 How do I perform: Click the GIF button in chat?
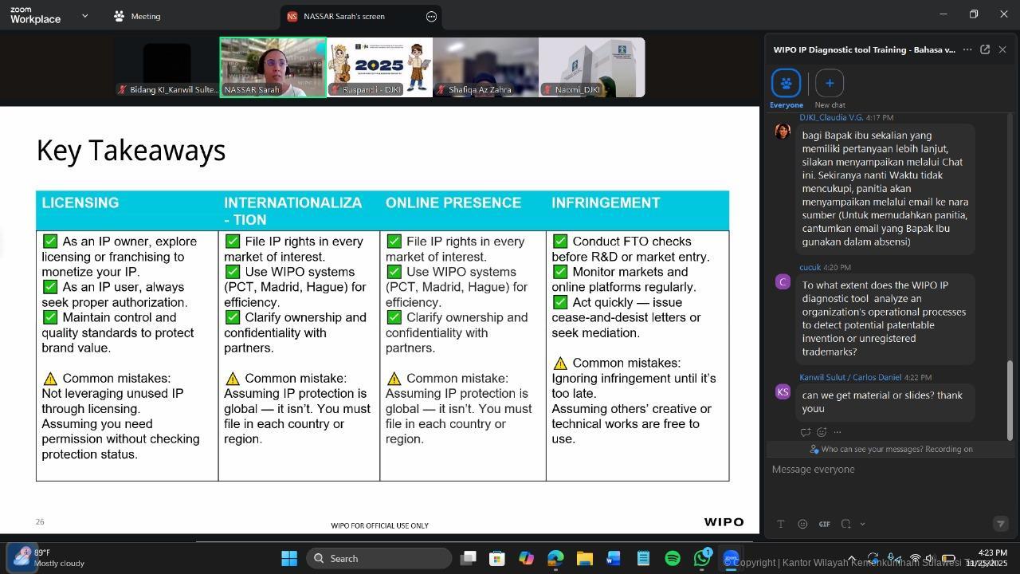(824, 524)
